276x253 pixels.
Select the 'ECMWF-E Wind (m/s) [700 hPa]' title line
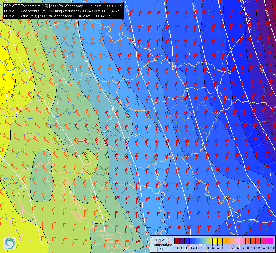pyautogui.click(x=58, y=16)
